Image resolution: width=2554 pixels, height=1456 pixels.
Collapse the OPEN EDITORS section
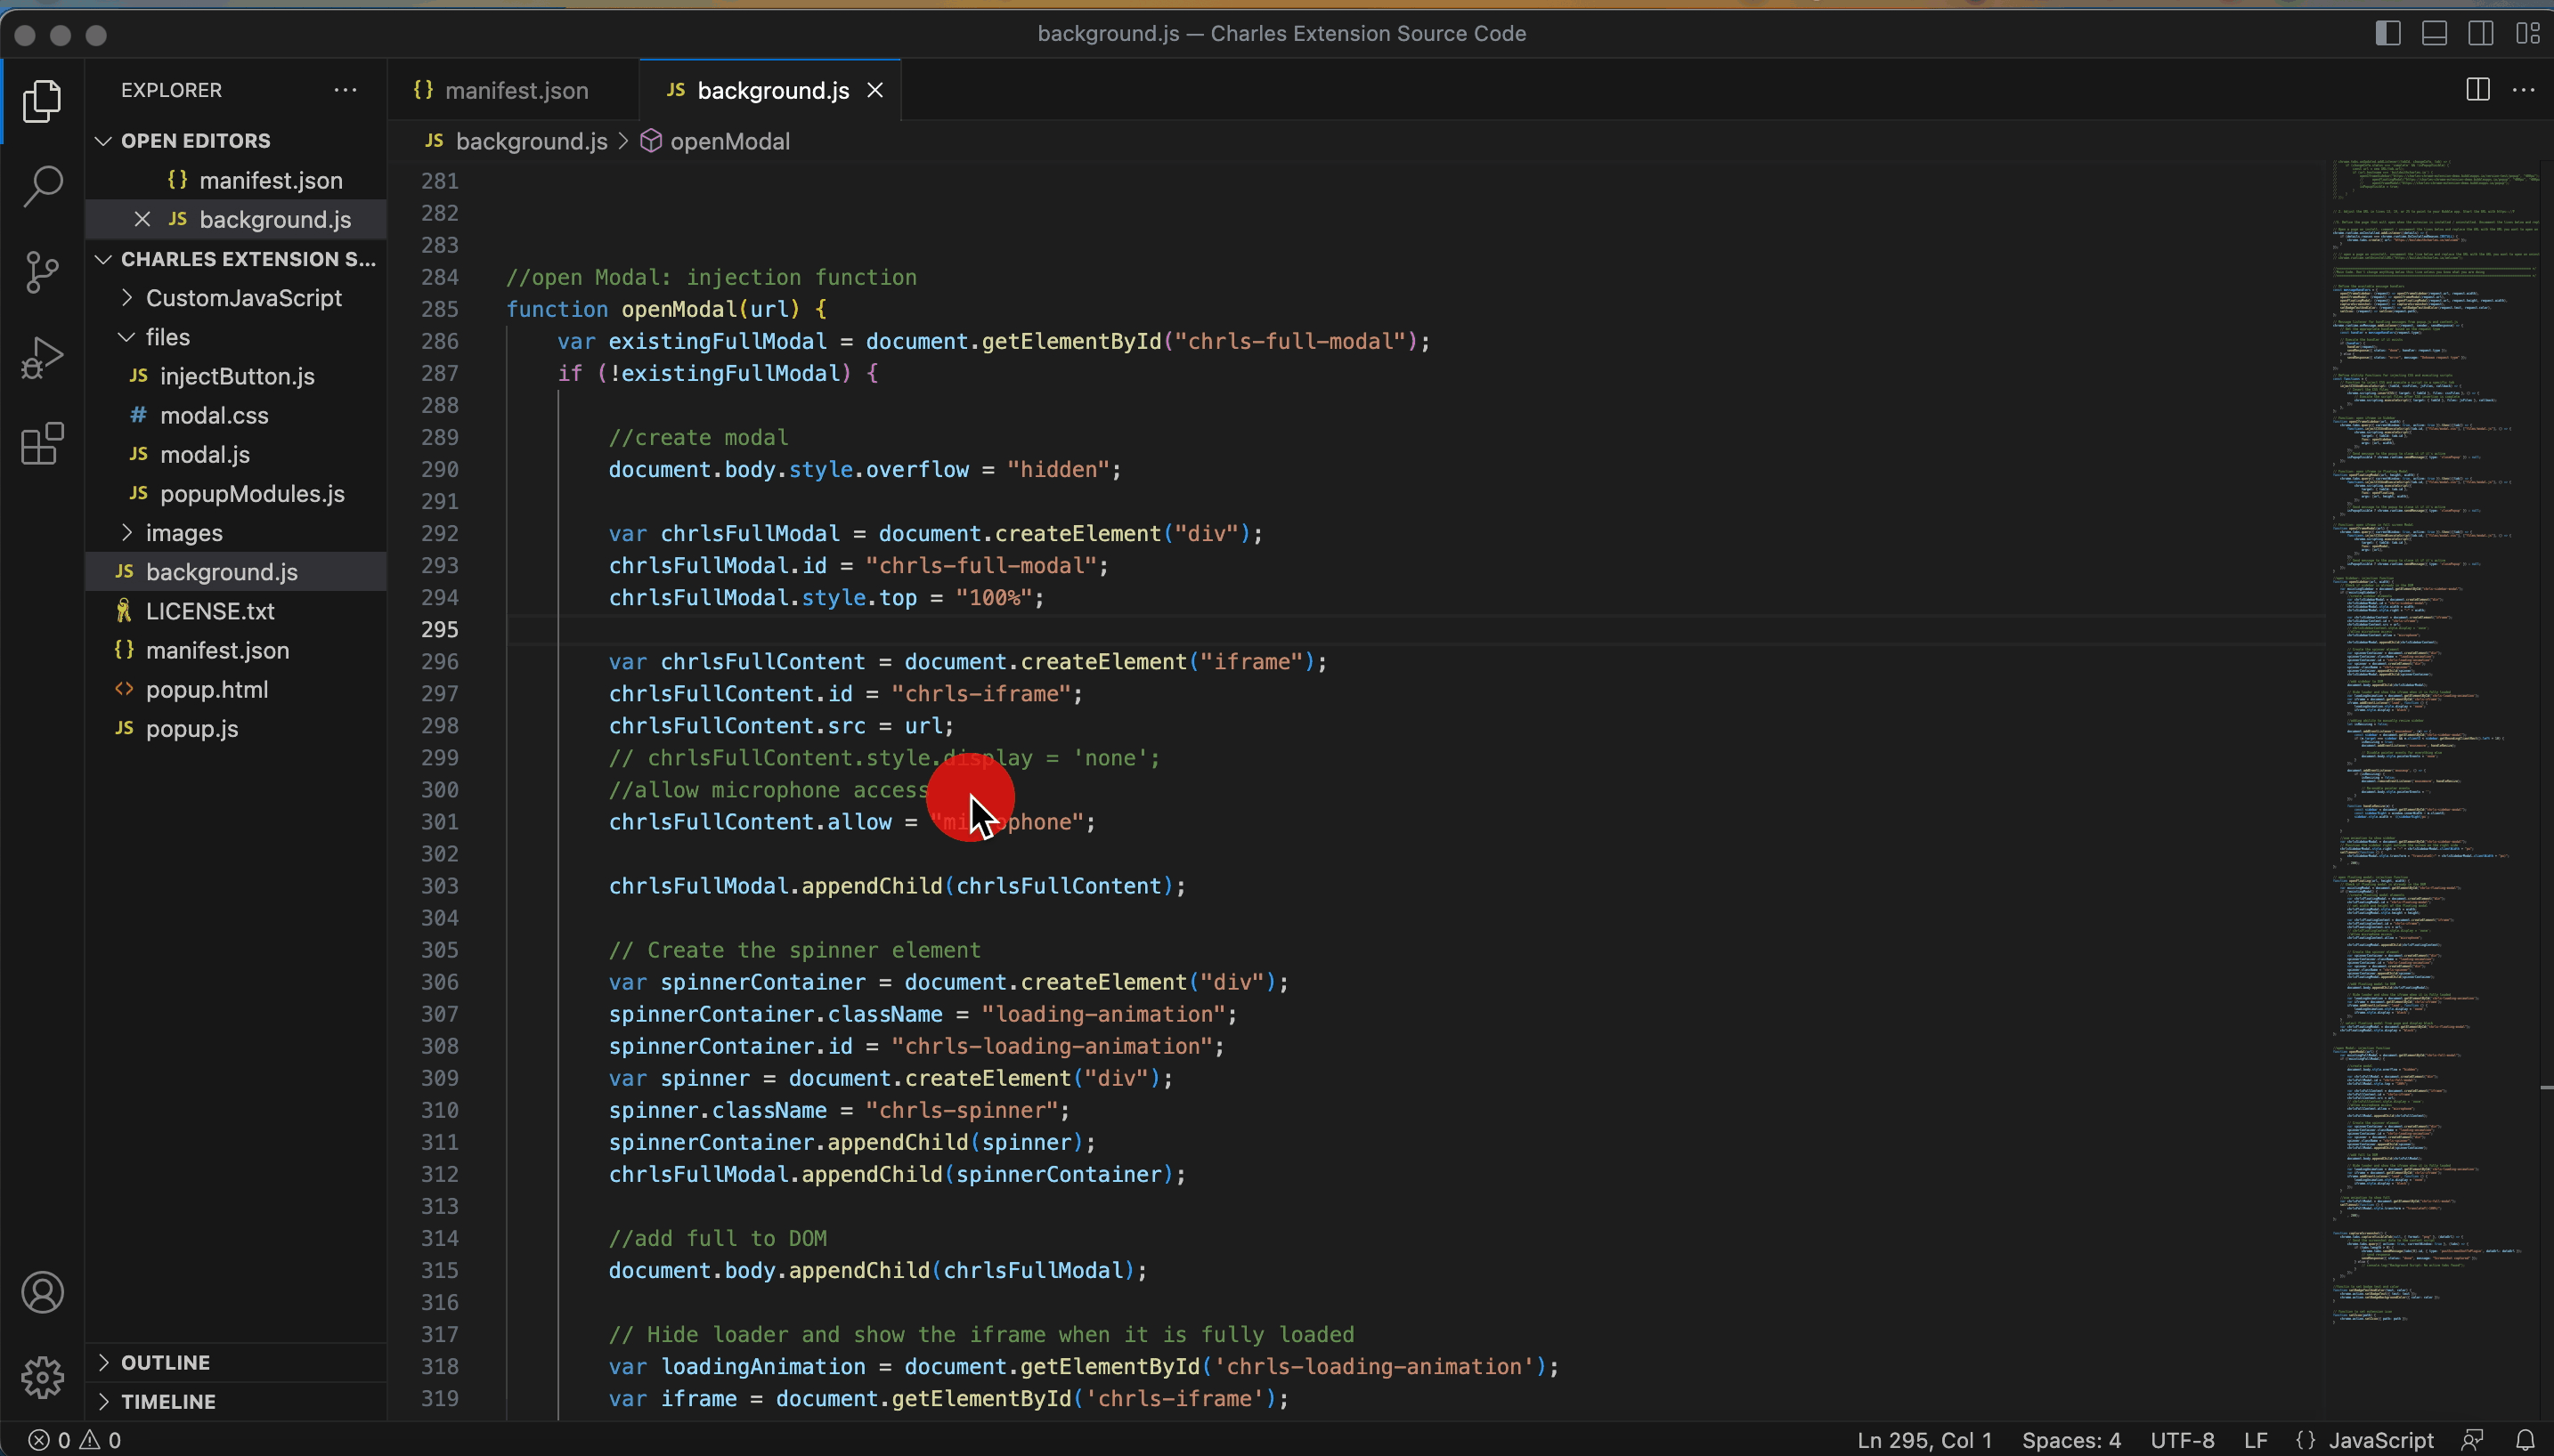195,141
